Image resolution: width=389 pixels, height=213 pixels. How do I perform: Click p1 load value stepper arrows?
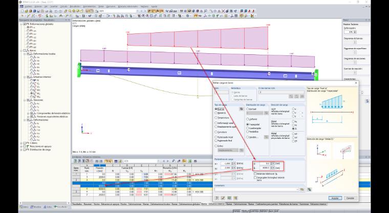tap(233, 164)
